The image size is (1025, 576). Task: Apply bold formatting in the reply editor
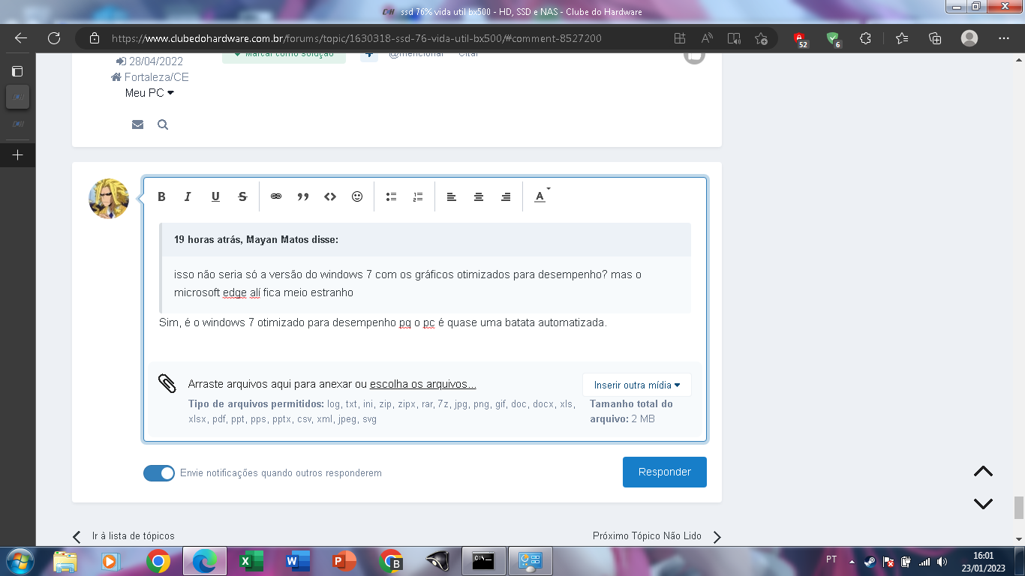[x=161, y=196]
